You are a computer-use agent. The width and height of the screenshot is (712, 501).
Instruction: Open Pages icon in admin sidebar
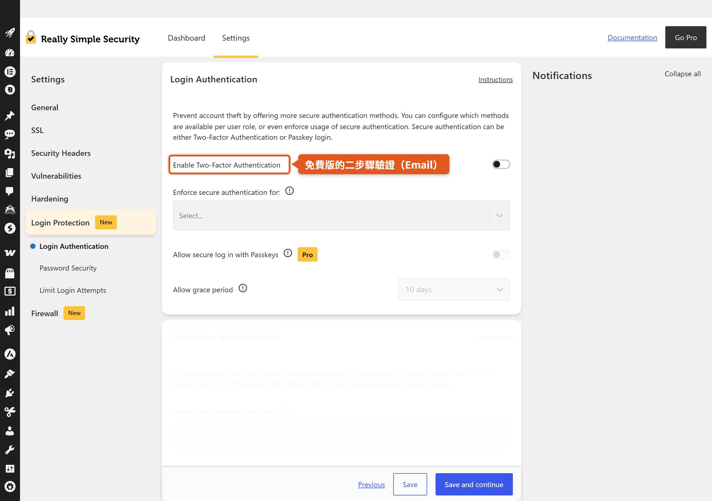tap(10, 172)
